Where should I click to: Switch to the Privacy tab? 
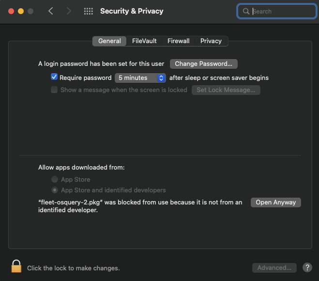tap(211, 41)
